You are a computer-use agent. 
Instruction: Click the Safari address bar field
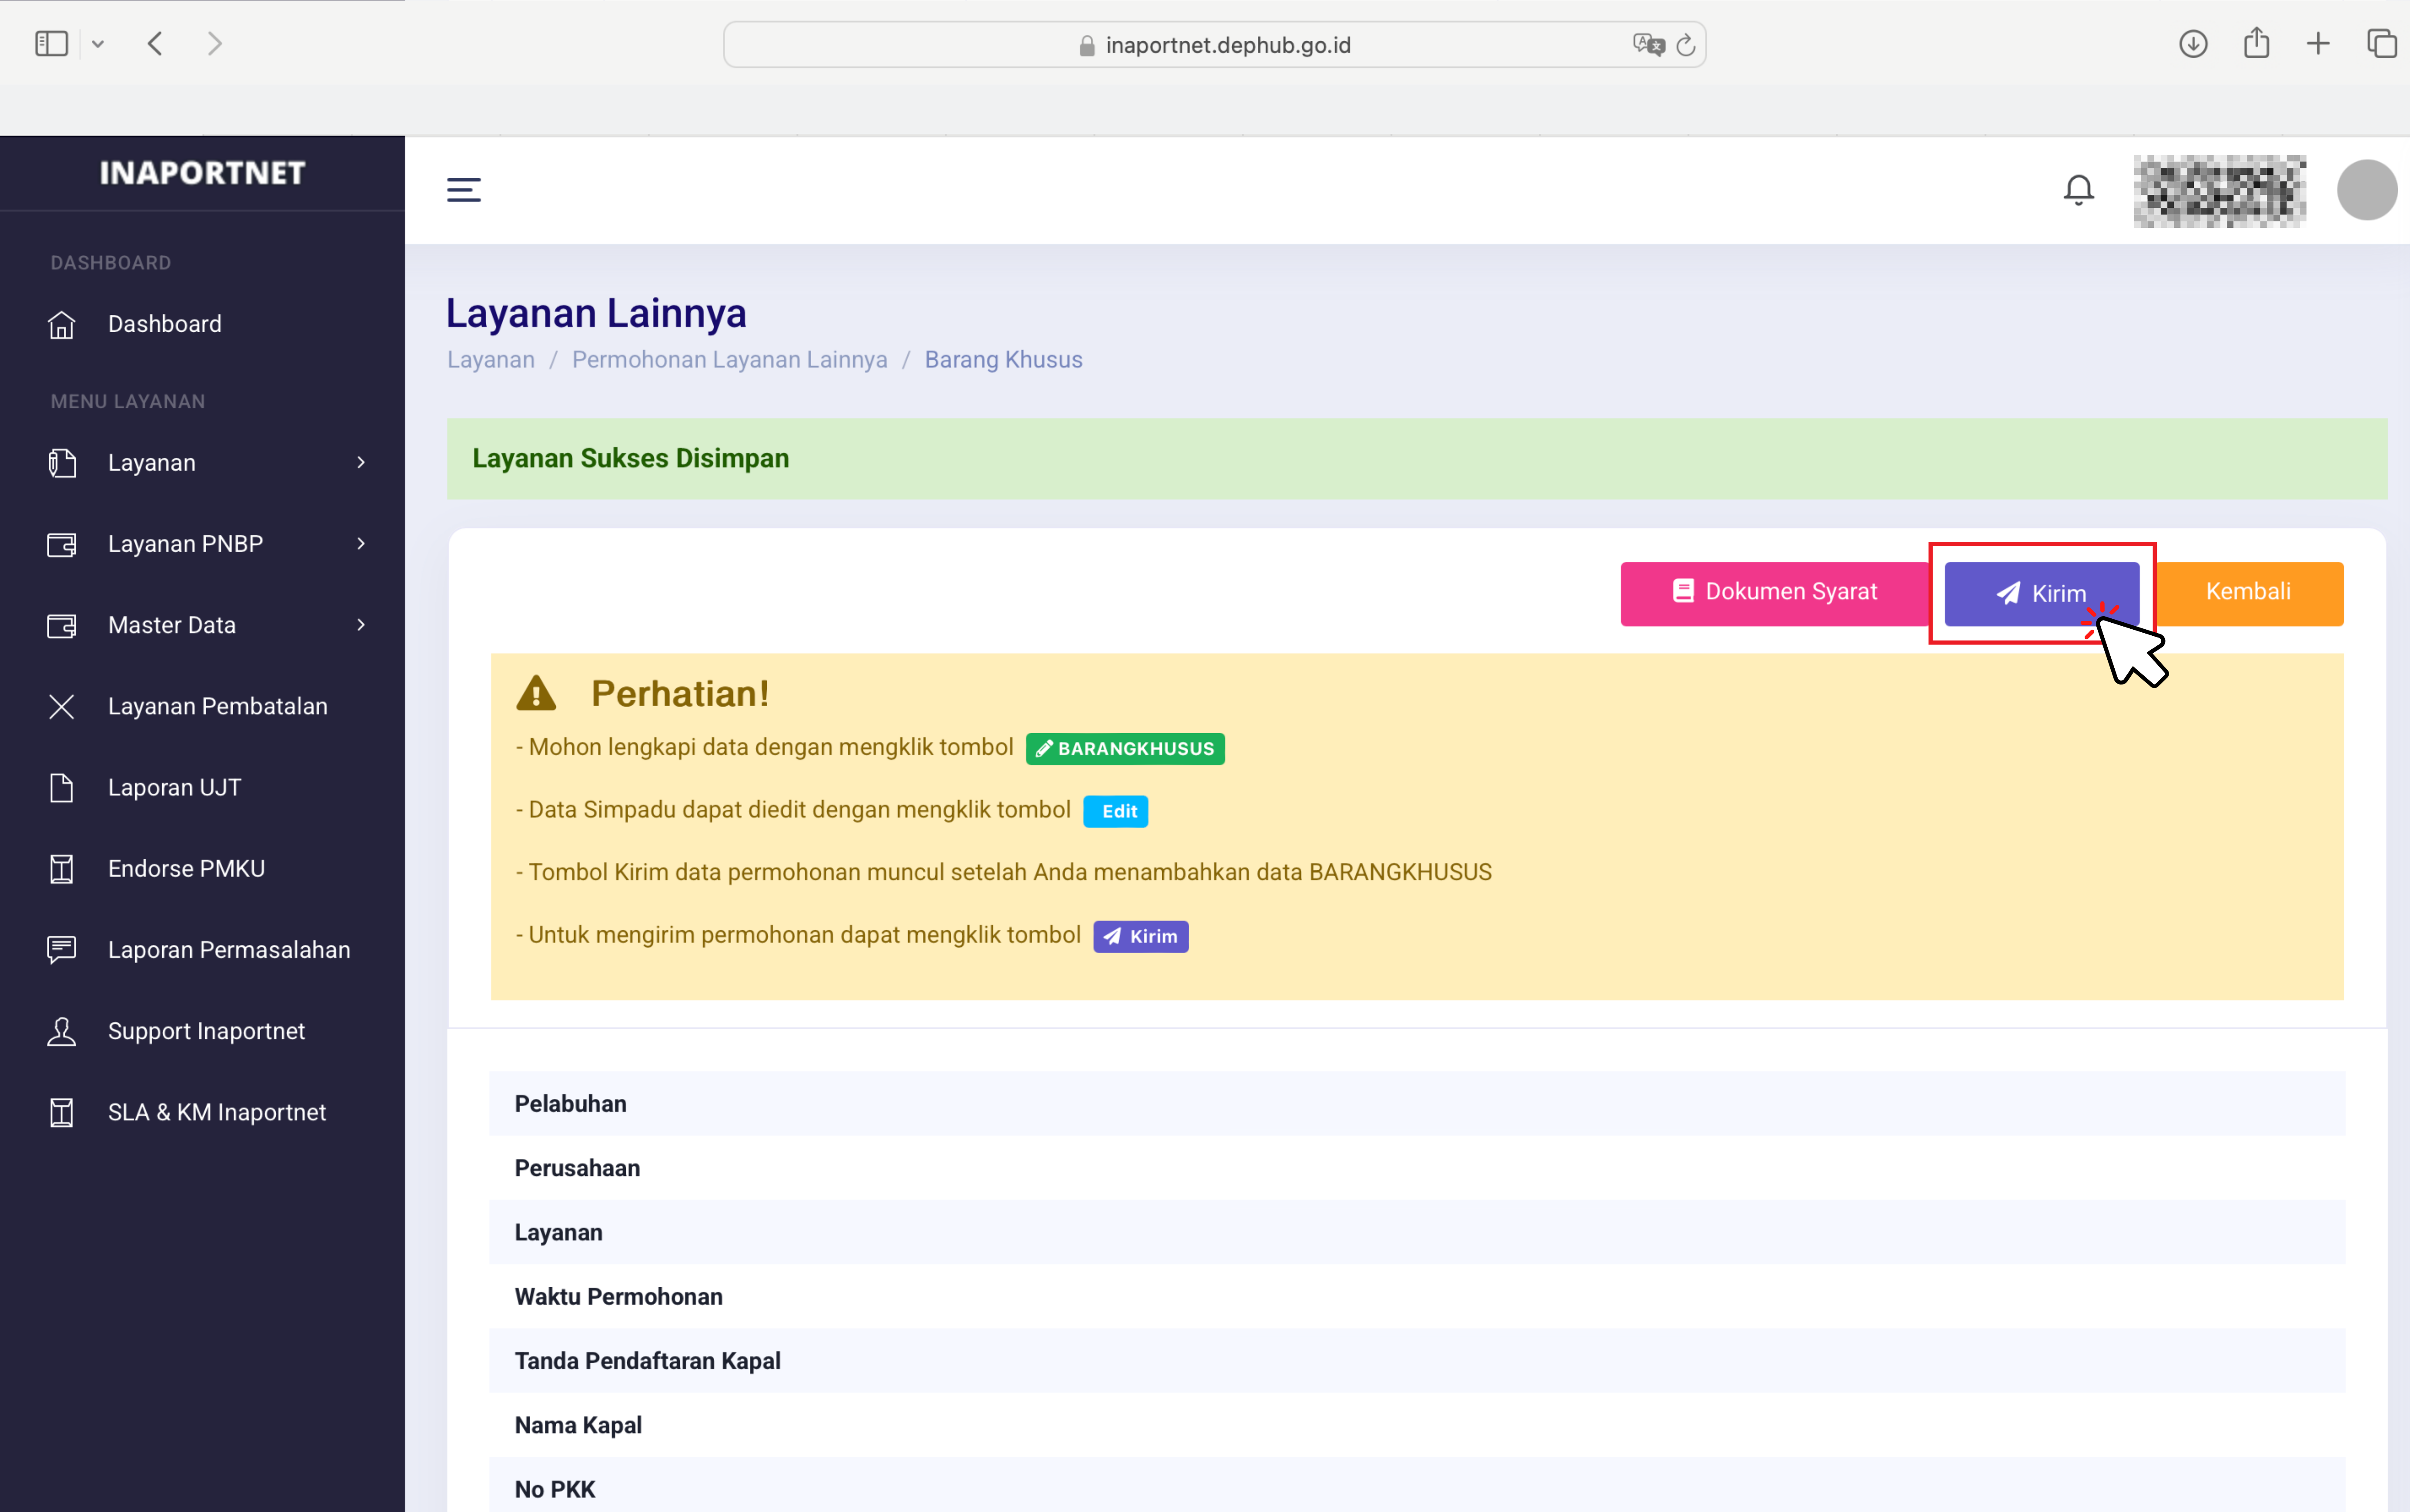click(x=1228, y=45)
